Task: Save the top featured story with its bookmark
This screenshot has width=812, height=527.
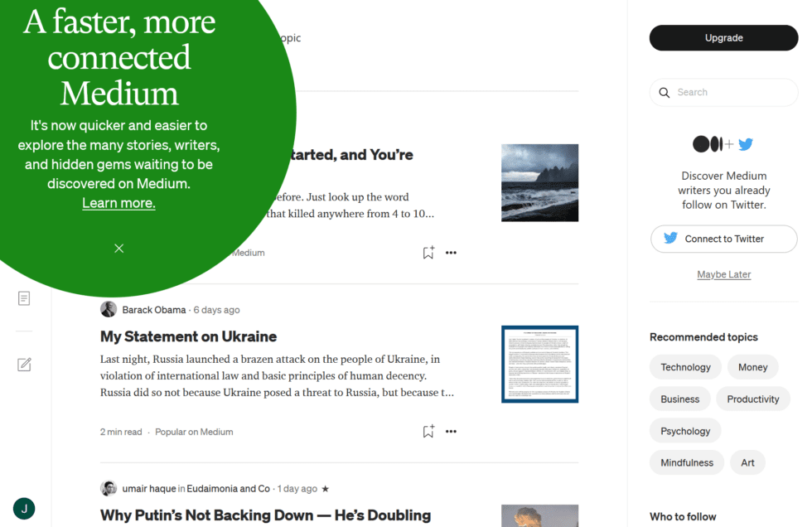Action: [428, 252]
